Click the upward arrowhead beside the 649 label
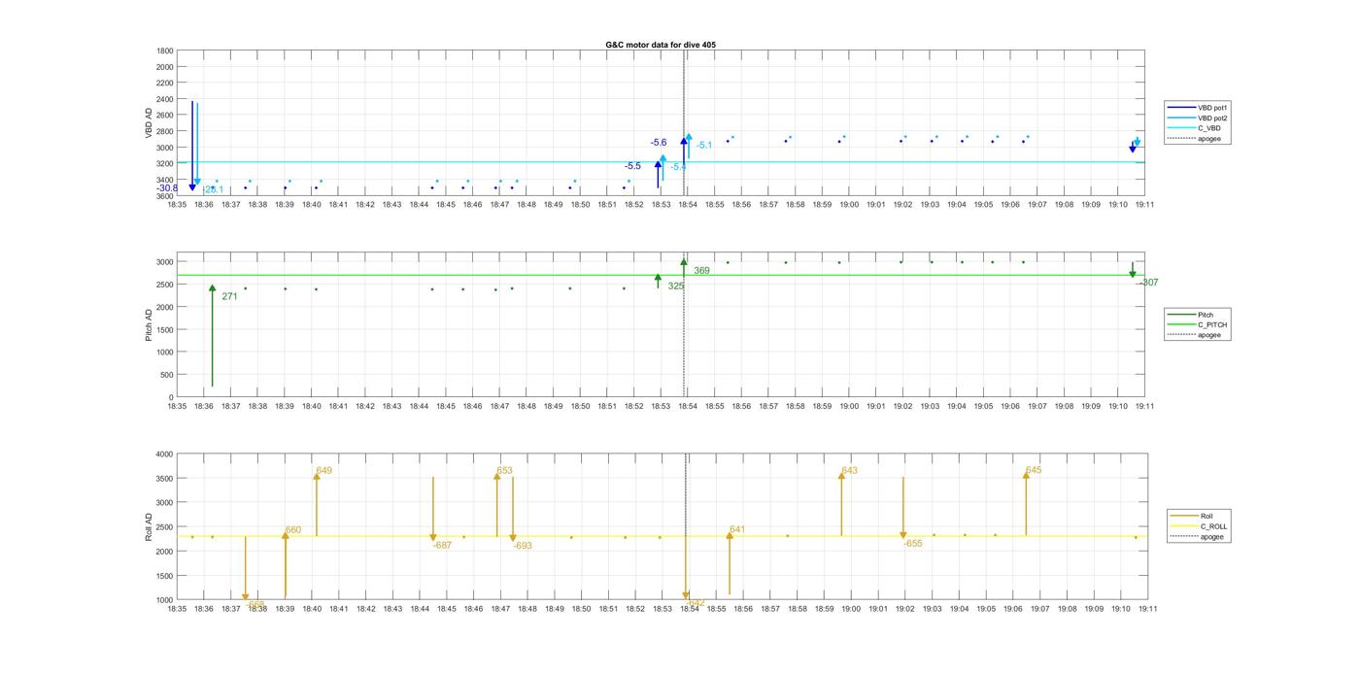Image resolution: width=1360 pixels, height=673 pixels. click(x=316, y=475)
